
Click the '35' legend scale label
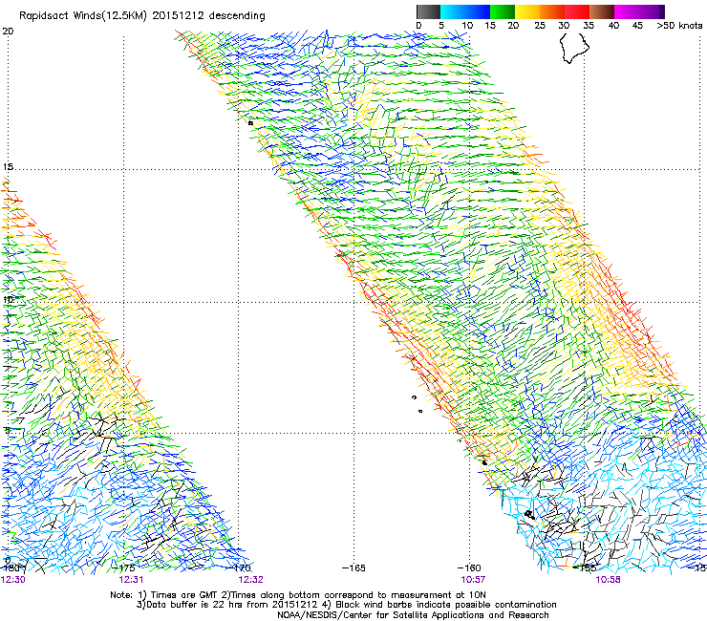(589, 26)
